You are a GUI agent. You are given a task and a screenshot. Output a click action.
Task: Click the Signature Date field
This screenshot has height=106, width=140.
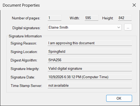tap(90, 77)
